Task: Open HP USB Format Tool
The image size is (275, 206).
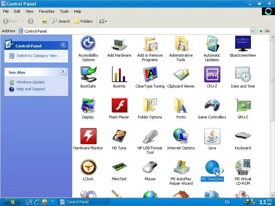Action: pyautogui.click(x=150, y=141)
